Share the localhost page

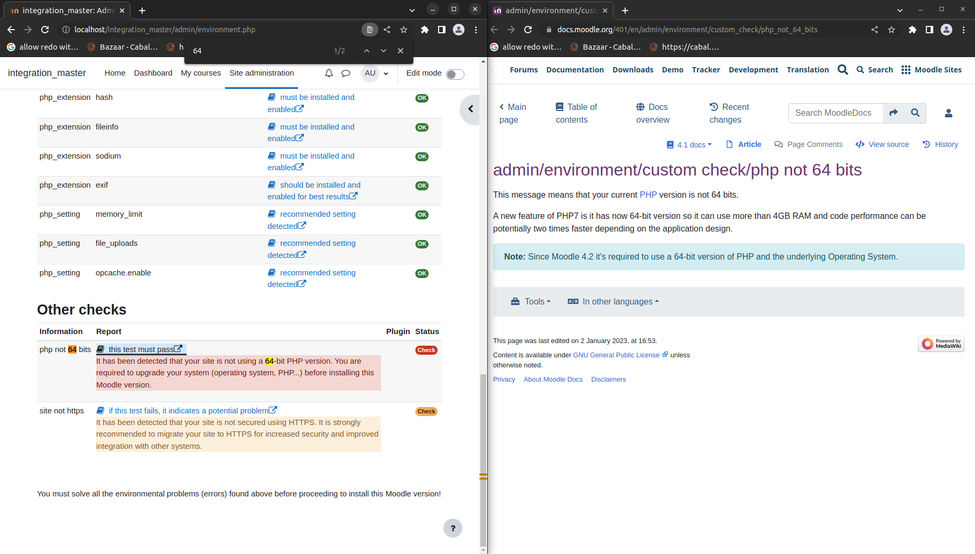click(387, 30)
